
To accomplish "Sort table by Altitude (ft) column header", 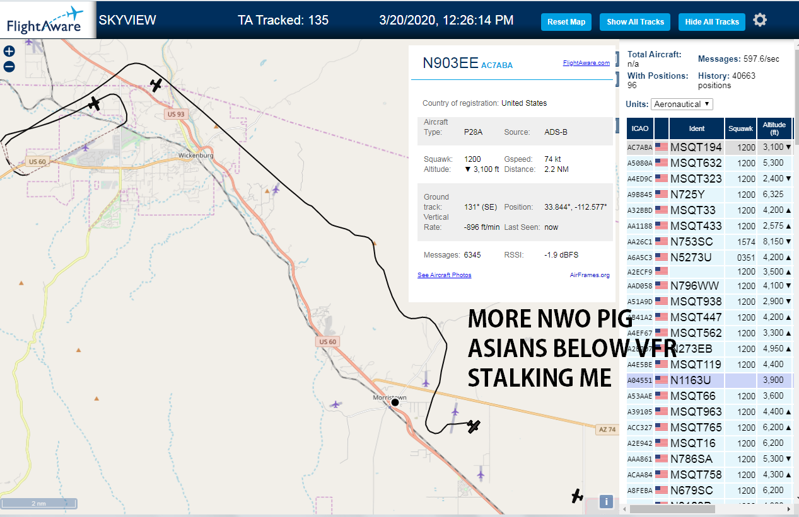I will pyautogui.click(x=774, y=128).
